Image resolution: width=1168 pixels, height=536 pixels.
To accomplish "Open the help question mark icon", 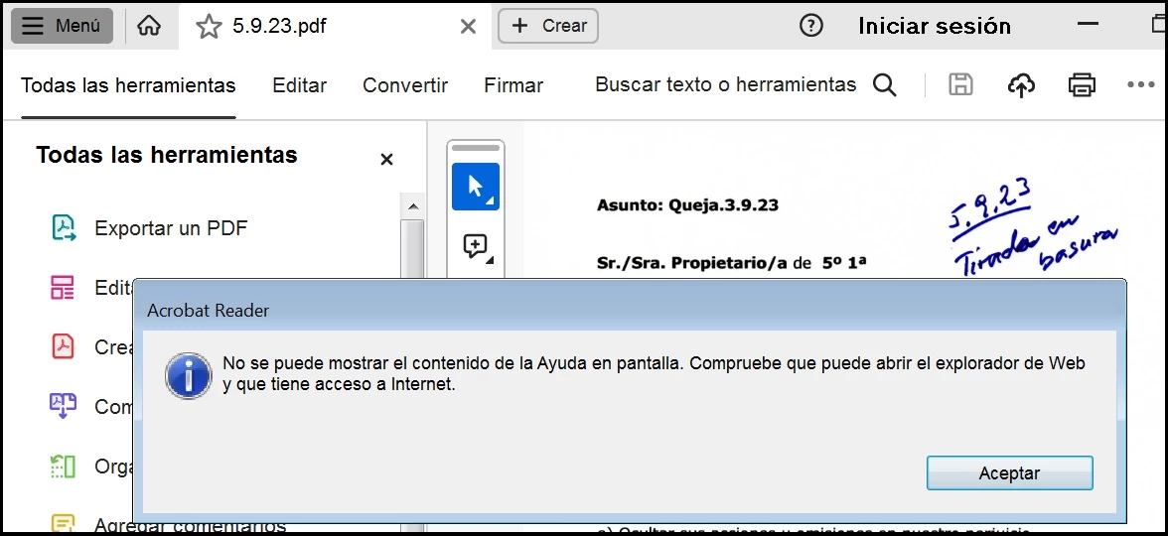I will tap(810, 26).
